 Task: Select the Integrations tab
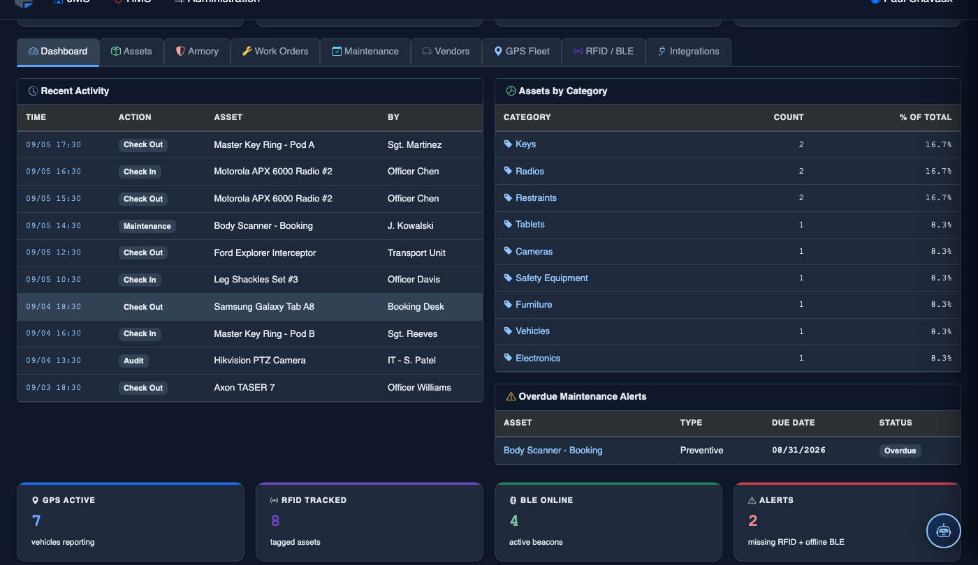click(x=688, y=52)
